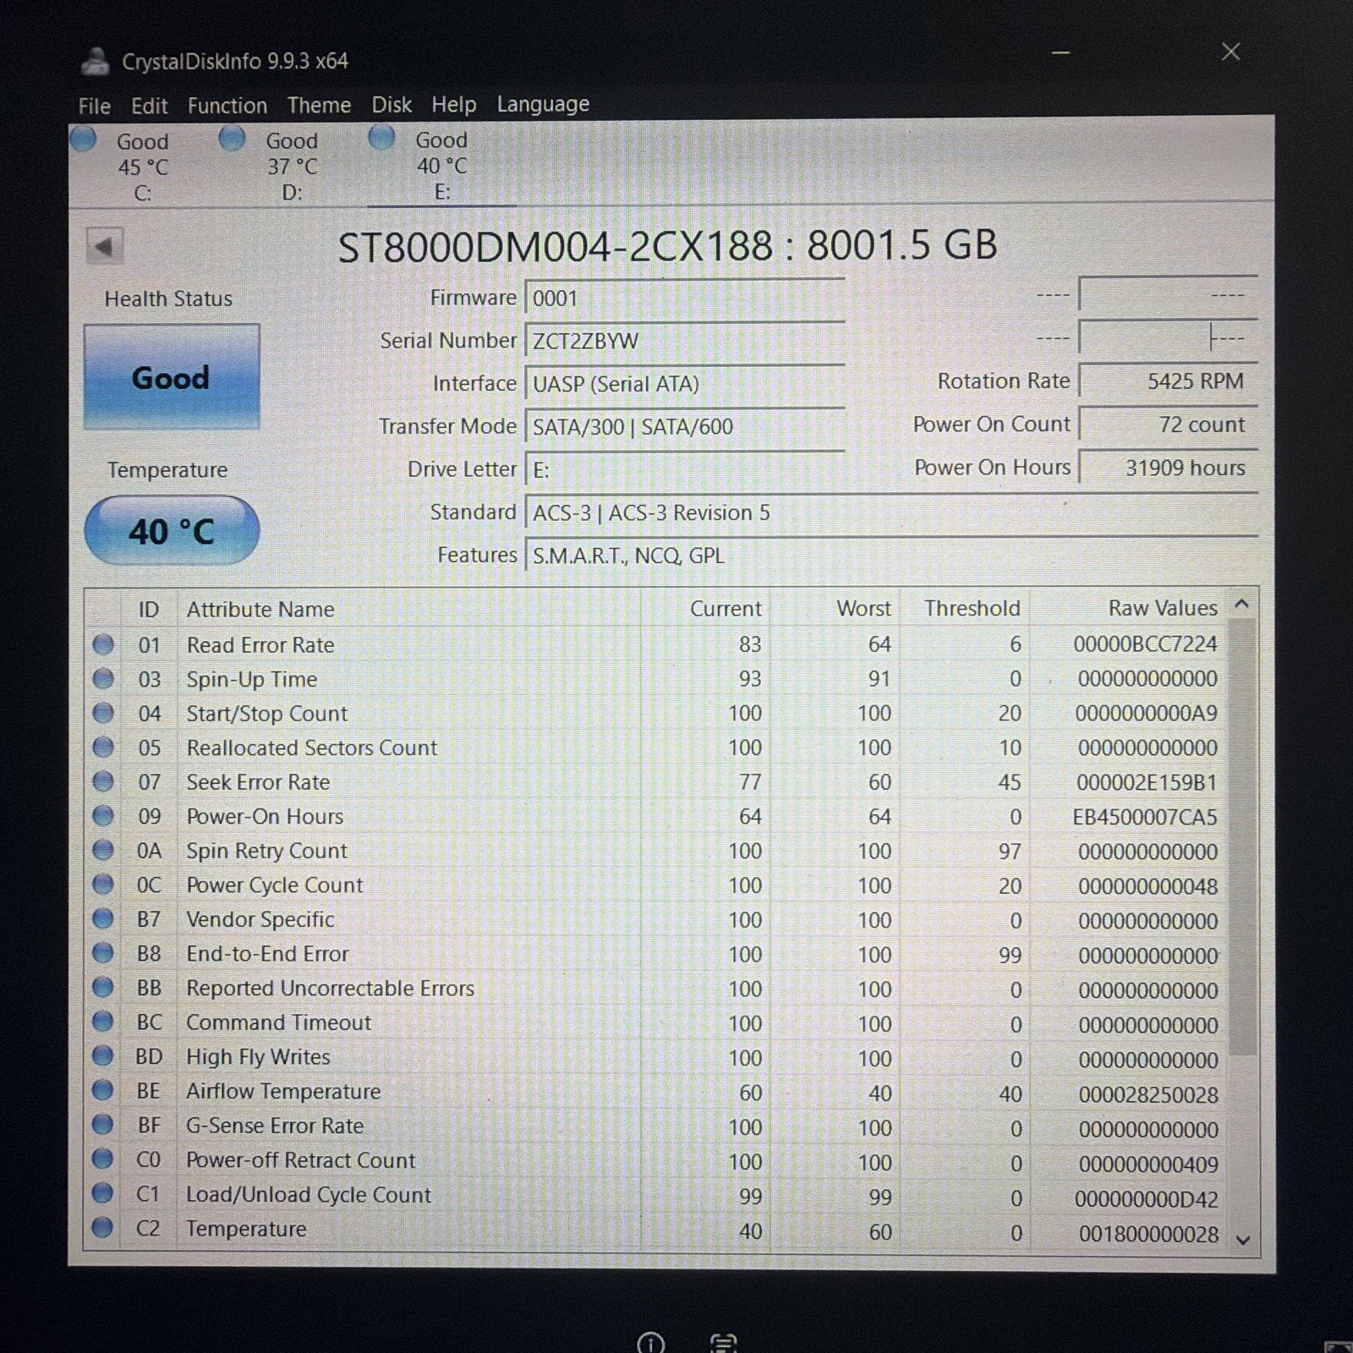Click status orb of drive E: tab
Screen dimensions: 1353x1353
point(382,136)
